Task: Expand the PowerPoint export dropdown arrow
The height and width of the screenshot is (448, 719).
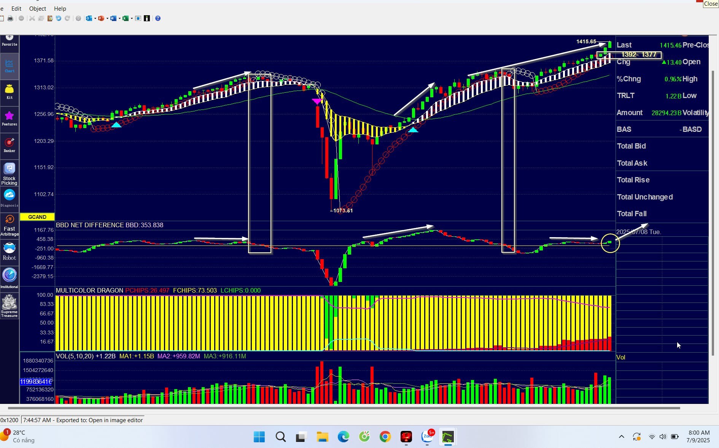Action: tap(107, 18)
